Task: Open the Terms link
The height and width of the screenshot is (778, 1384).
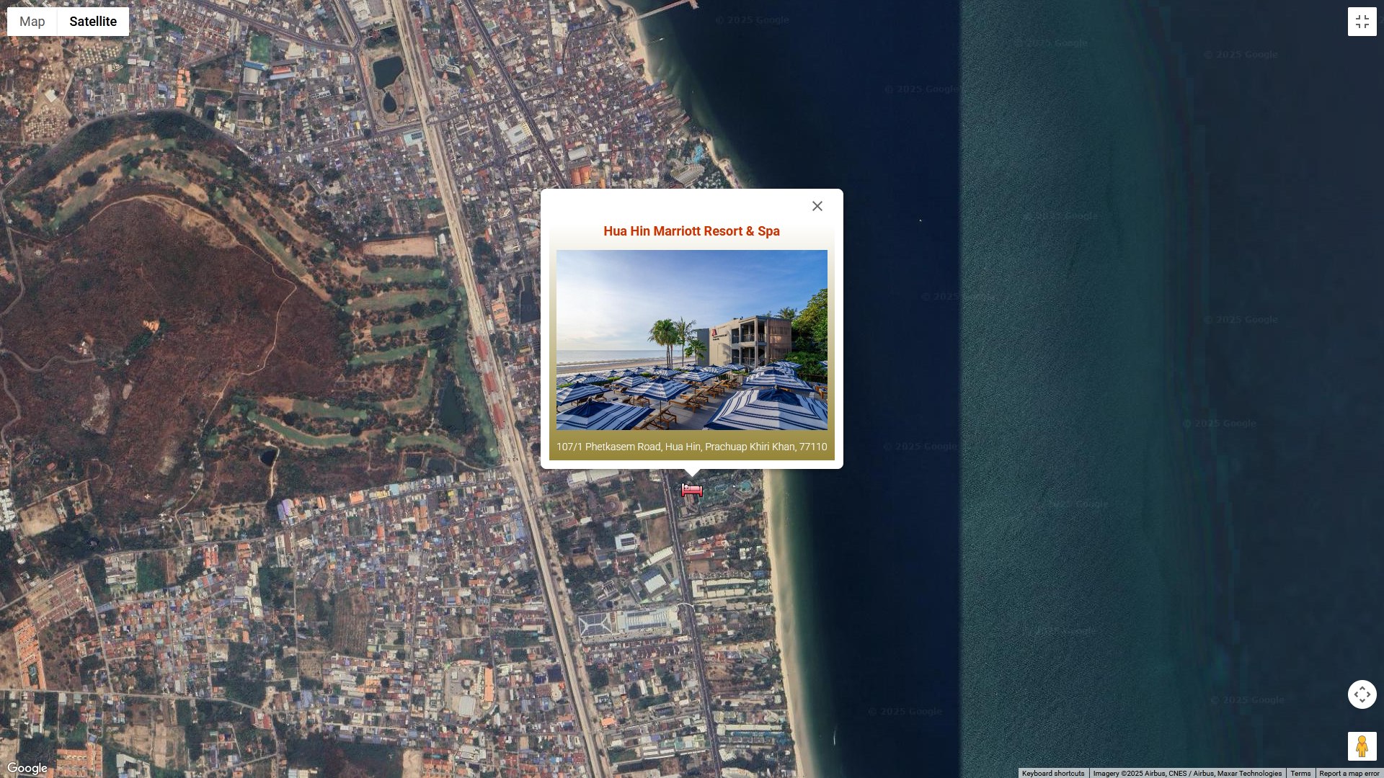Action: click(1300, 773)
